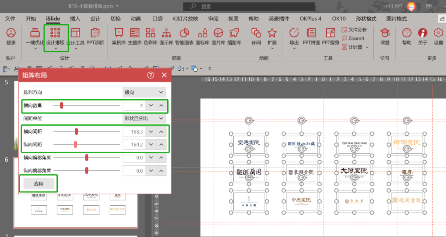
Task: Open iSlide 设置 settings
Action: pos(438,36)
